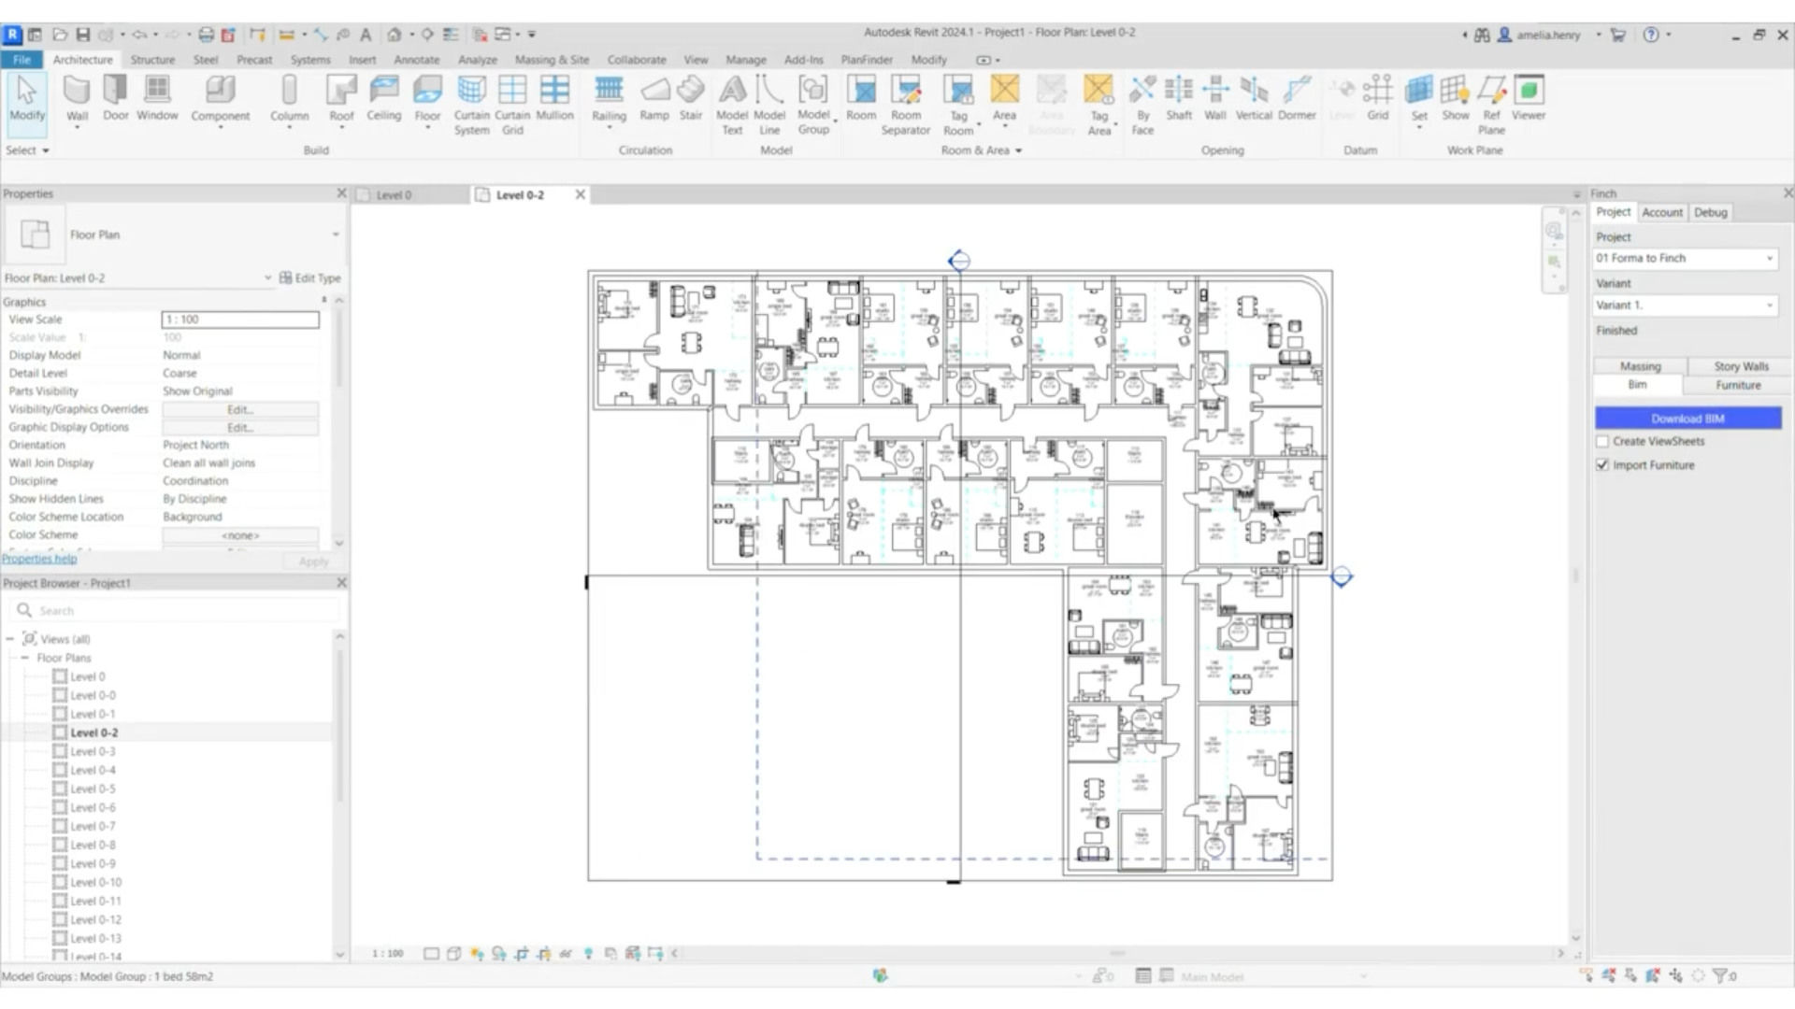Screen dimensions: 1795x1009
Task: Open the Massing & Site ribbon tab
Action: point(552,60)
